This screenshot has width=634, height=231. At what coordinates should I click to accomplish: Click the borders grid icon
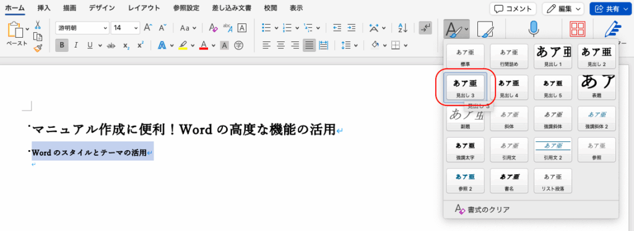396,45
